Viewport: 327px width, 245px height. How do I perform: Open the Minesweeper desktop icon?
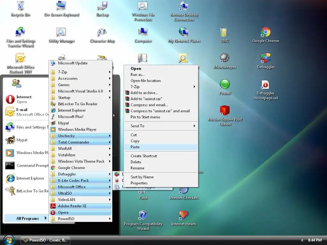[x=224, y=61]
